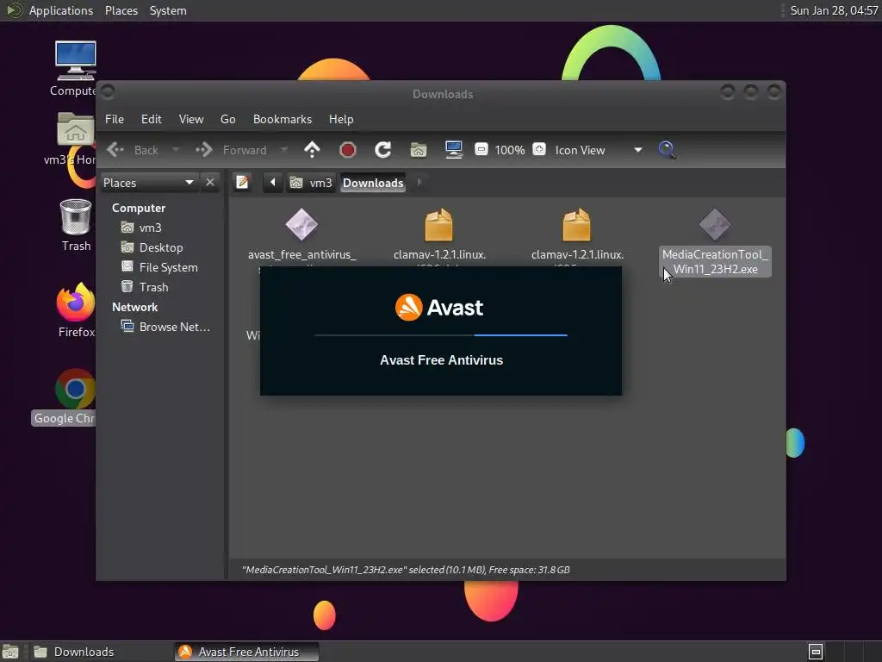Go up to parent folder
This screenshot has width=882, height=662.
(312, 150)
